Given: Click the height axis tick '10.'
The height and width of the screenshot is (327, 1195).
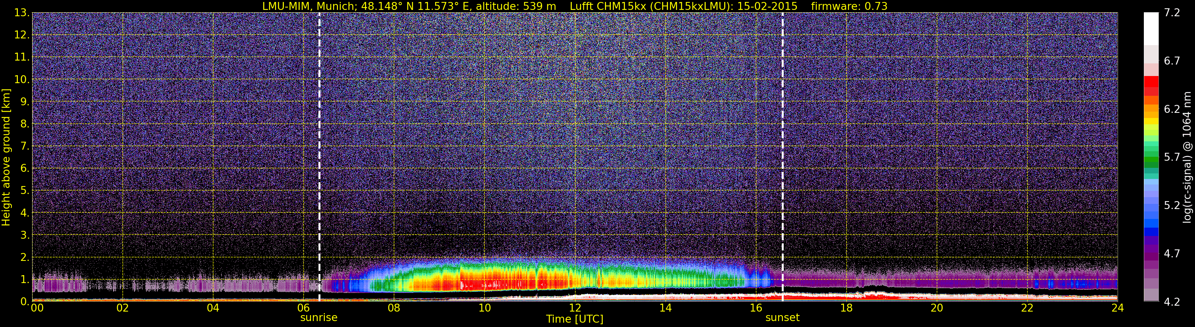Looking at the screenshot, I should coord(22,79).
